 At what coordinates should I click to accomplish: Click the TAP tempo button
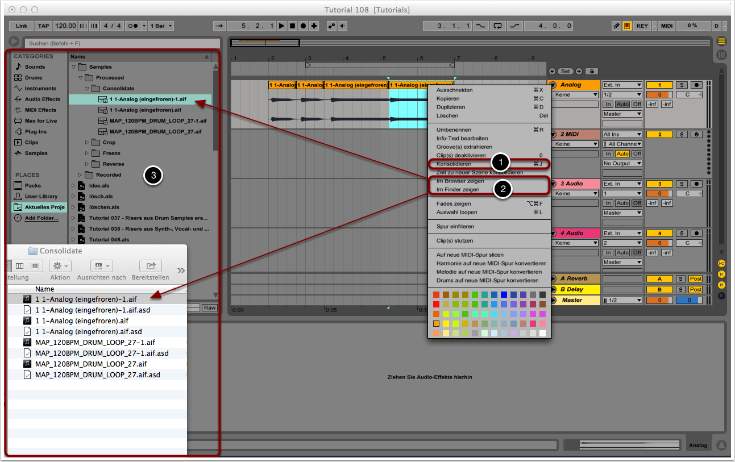click(43, 26)
